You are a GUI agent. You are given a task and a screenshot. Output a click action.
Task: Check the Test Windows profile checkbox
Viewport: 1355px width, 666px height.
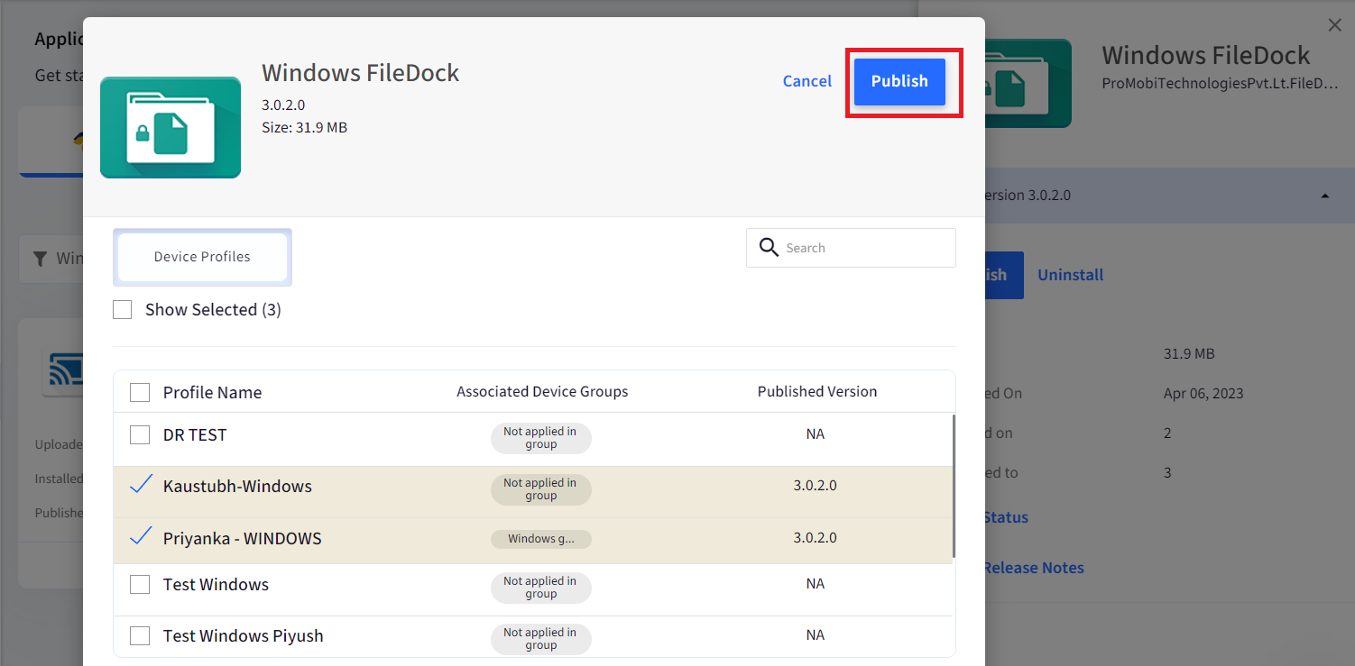pyautogui.click(x=140, y=585)
